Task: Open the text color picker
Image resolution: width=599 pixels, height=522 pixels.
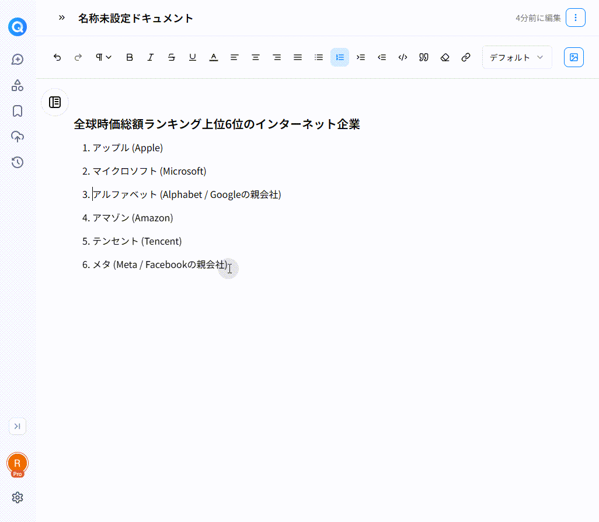Action: [214, 57]
